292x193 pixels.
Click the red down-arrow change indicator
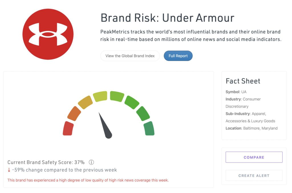9,170
